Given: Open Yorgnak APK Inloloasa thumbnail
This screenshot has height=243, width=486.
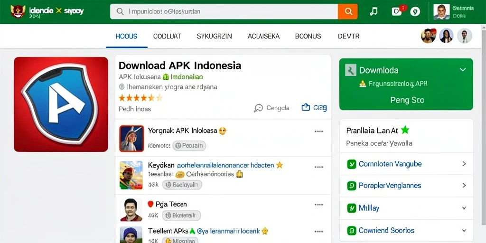Looking at the screenshot, I should coord(131,138).
